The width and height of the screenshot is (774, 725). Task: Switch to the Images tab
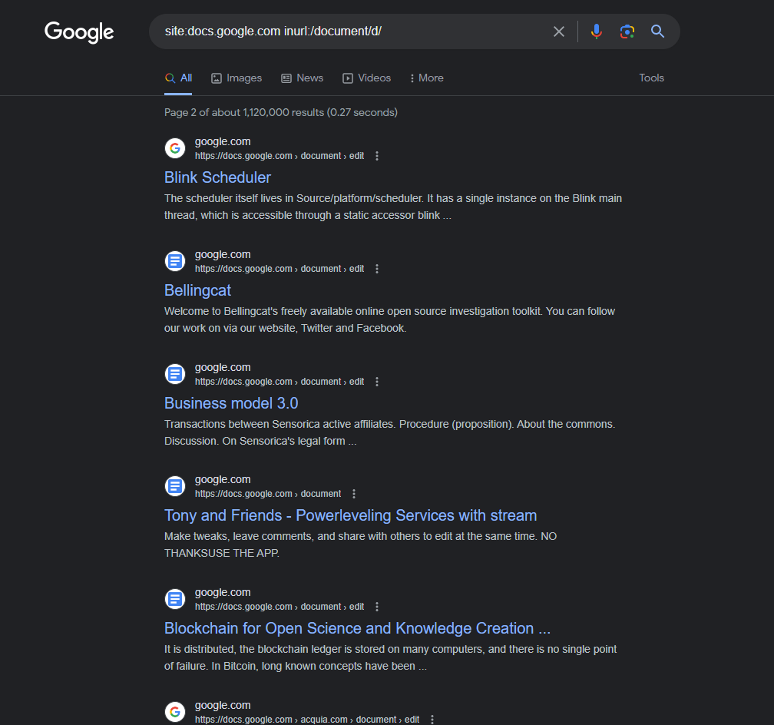(x=237, y=78)
